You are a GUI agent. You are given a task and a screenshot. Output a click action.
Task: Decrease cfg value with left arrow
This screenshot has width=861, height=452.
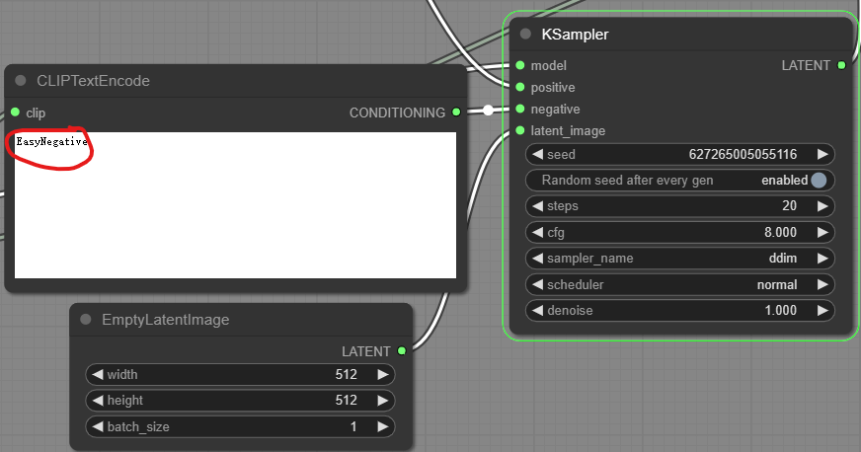538,233
